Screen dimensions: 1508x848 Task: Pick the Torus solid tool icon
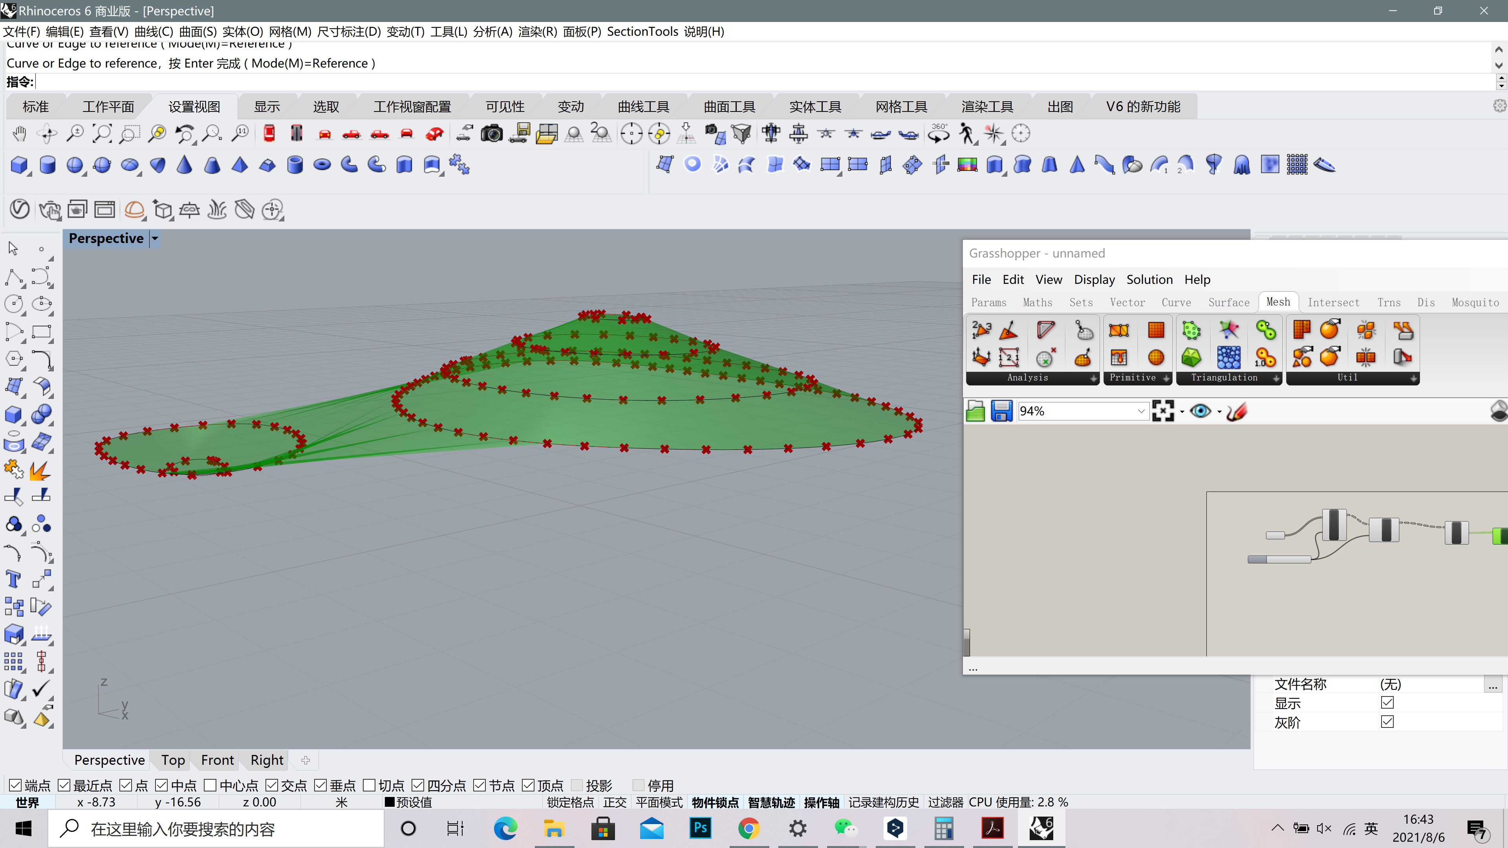[x=322, y=165]
